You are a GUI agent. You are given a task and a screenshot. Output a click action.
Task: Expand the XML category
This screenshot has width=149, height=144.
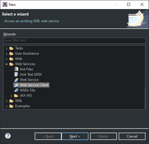tap(6, 101)
